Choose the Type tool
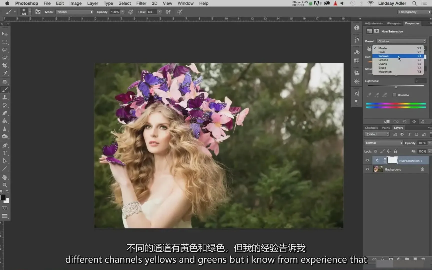 (5, 153)
